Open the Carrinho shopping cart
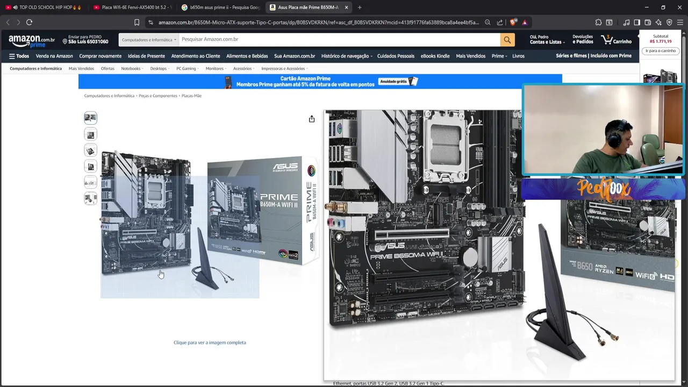Screen dimensions: 688x387 click(x=617, y=40)
